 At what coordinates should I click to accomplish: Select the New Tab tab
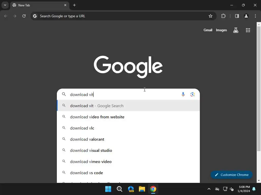click(40, 5)
